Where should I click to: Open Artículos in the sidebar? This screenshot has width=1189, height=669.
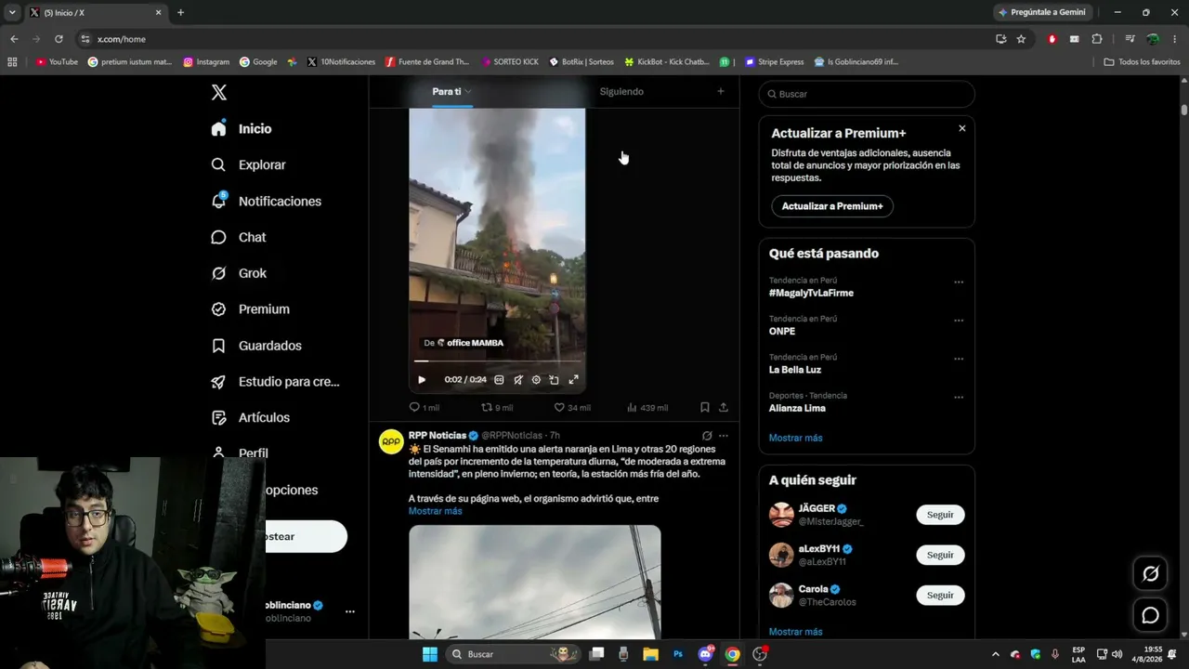250,418
